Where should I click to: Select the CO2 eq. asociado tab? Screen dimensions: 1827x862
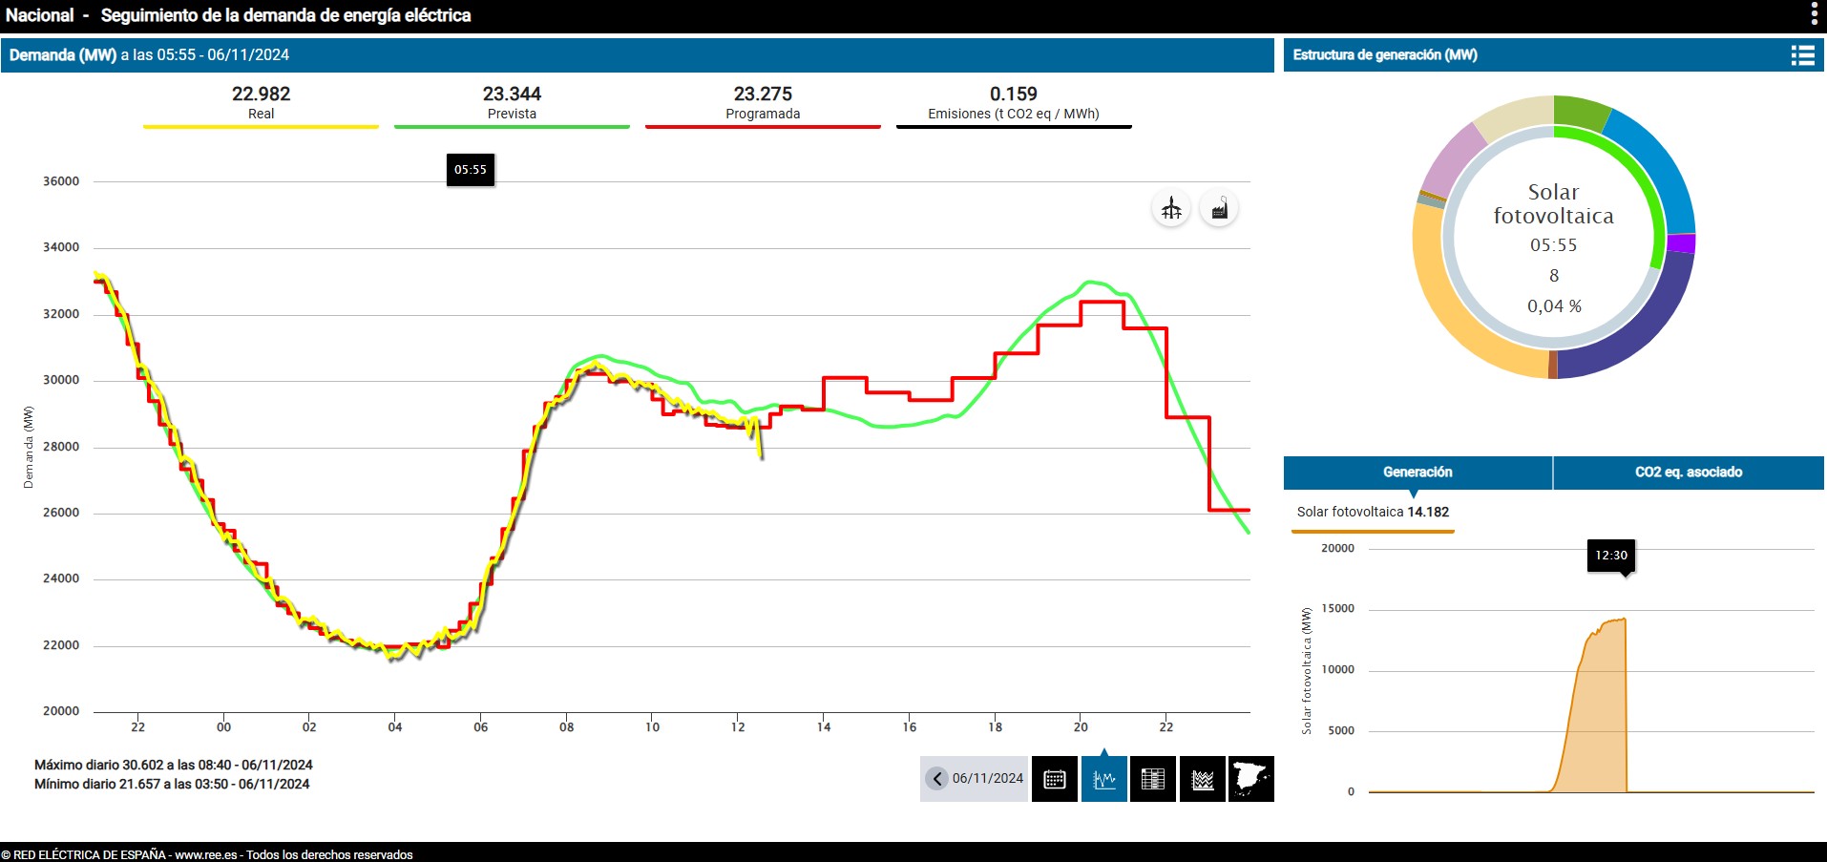pyautogui.click(x=1689, y=473)
